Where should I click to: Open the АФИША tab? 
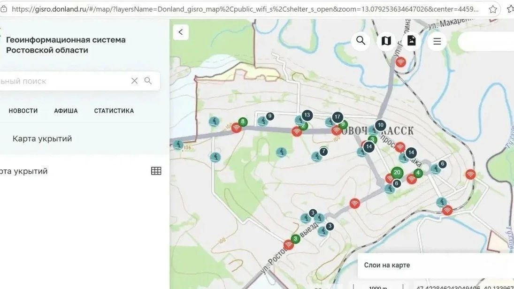[66, 111]
